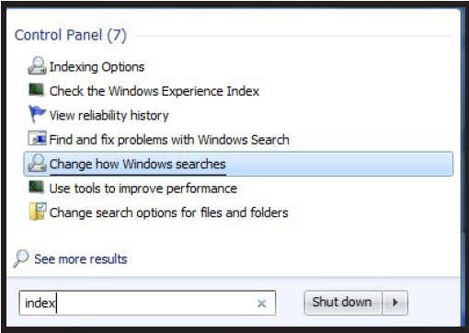Open Find and fix problems with Windows Search

click(x=169, y=140)
